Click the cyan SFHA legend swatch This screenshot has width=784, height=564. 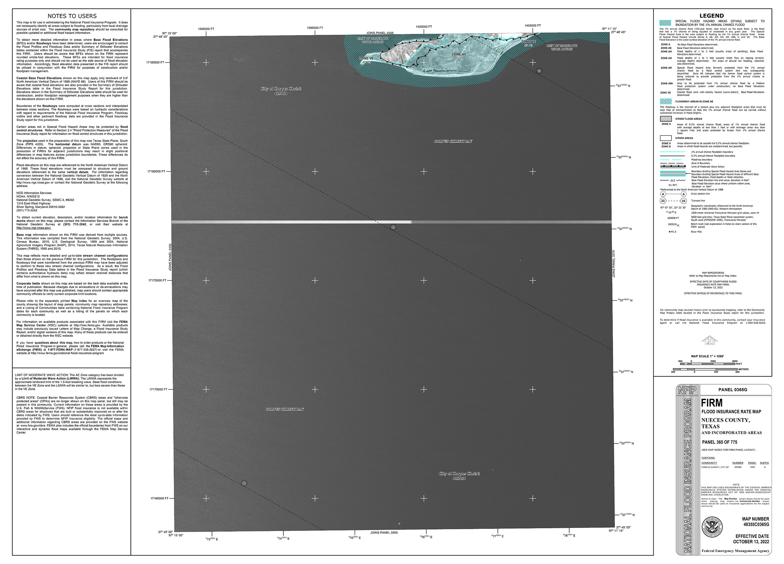click(665, 23)
